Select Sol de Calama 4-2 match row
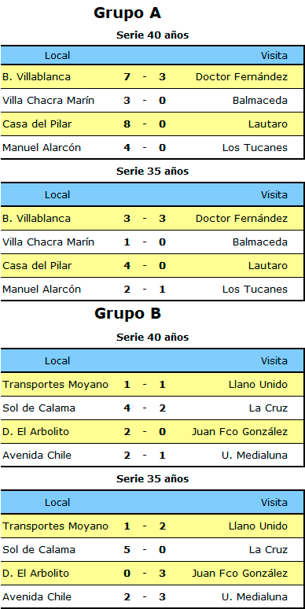Image resolution: width=305 pixels, height=609 pixels. [152, 408]
